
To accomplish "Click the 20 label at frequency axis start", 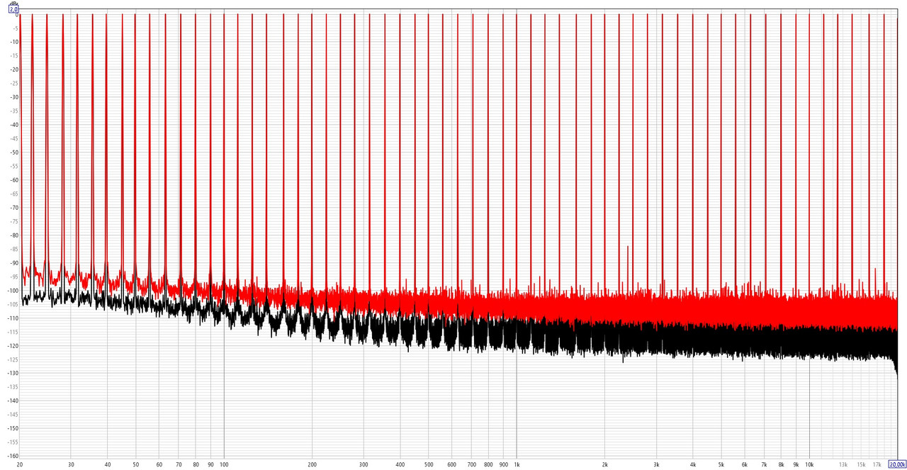I will (x=20, y=465).
